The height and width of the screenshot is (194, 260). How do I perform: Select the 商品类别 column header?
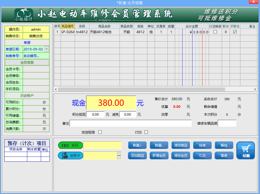coord(127,26)
